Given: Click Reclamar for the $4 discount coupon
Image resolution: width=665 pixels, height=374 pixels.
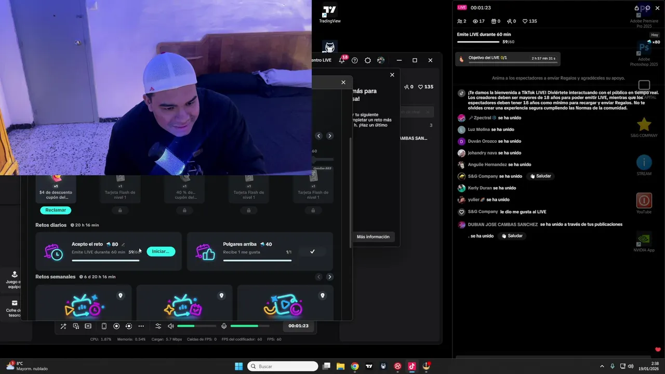Looking at the screenshot, I should point(56,210).
